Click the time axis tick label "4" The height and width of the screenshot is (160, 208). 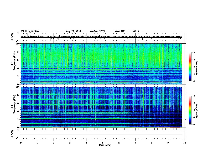tap(86, 143)
